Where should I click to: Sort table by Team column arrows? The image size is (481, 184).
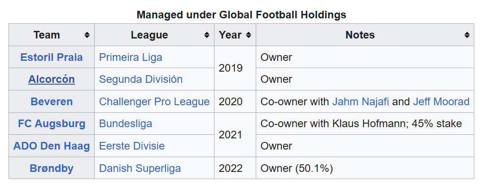point(87,35)
